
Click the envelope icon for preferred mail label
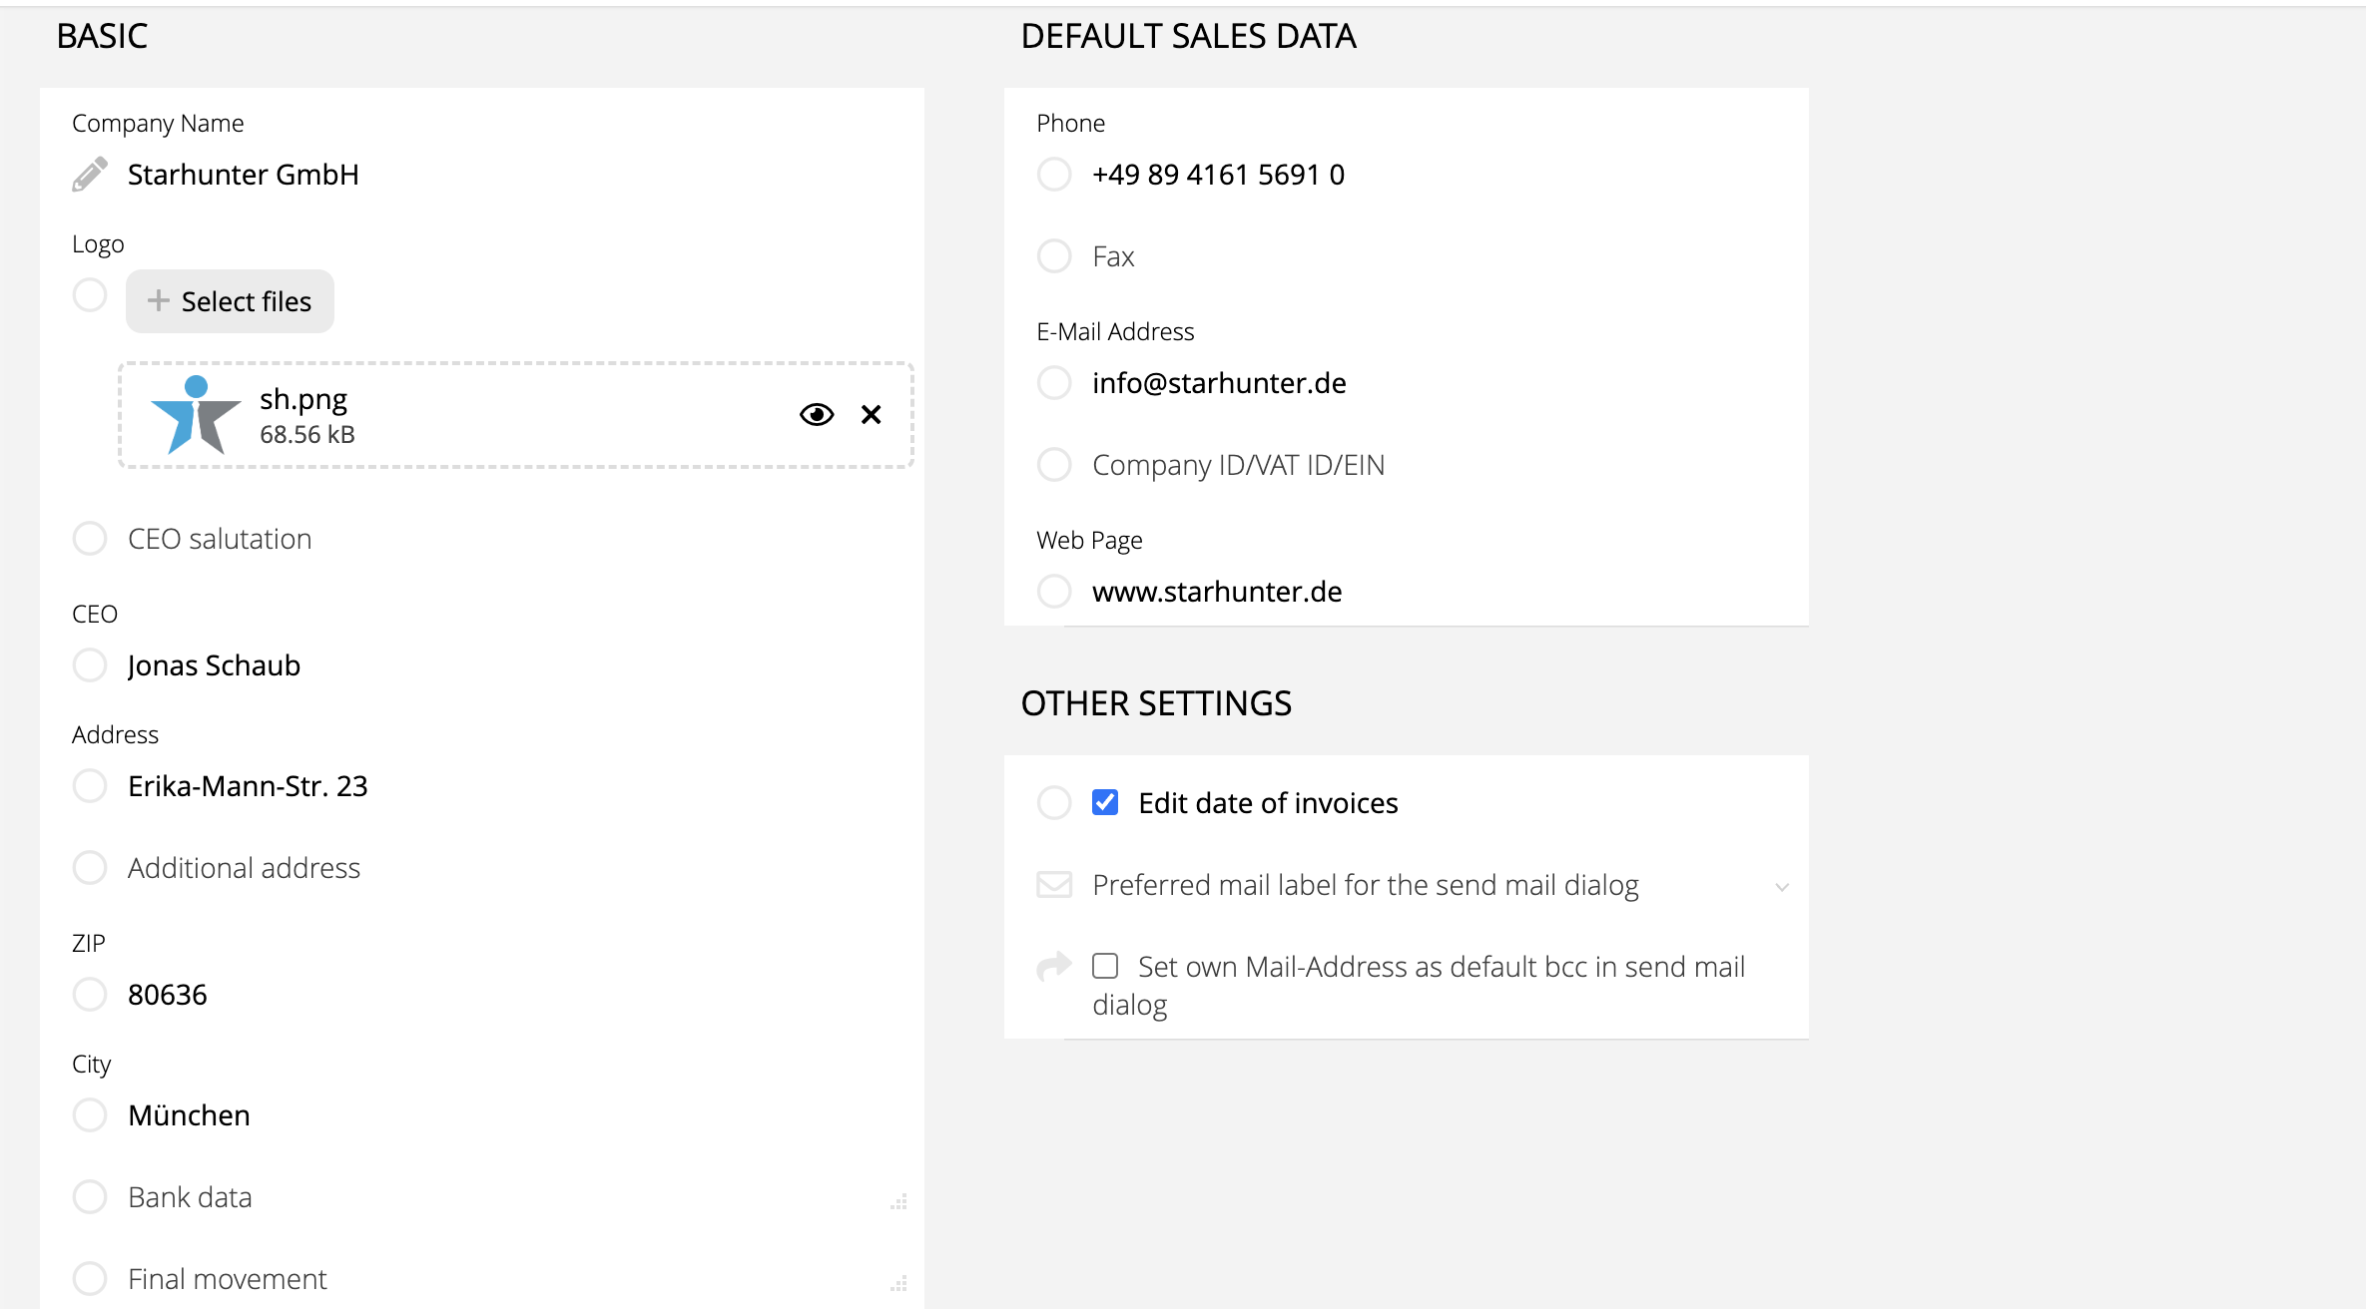coord(1054,885)
